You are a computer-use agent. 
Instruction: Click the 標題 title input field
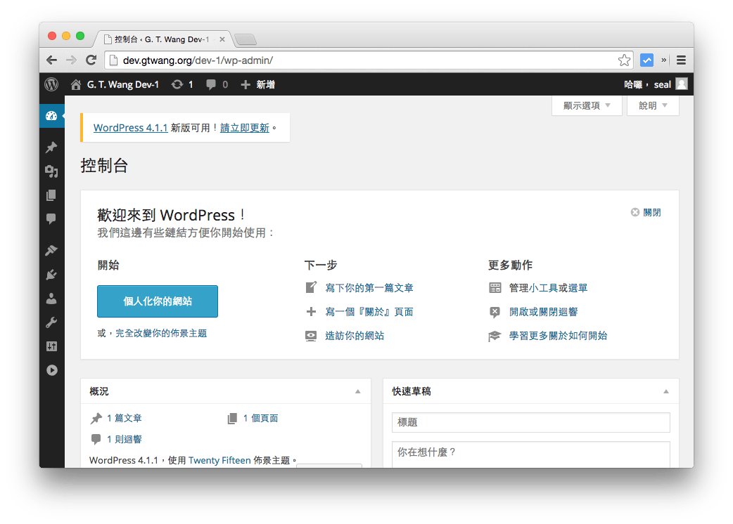(530, 422)
